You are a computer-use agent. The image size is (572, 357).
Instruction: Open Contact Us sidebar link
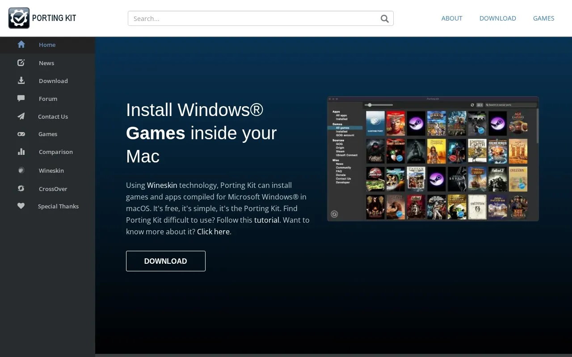[x=53, y=116]
